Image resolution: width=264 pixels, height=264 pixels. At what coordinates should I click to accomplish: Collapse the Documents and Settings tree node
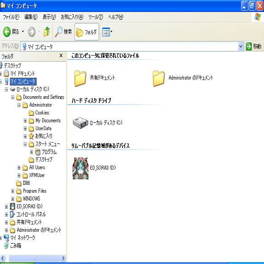(12, 97)
